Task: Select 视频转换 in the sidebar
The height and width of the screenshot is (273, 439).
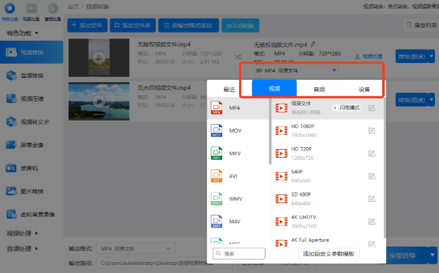Action: (x=32, y=52)
